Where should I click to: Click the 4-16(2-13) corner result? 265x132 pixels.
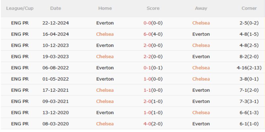(x=249, y=68)
